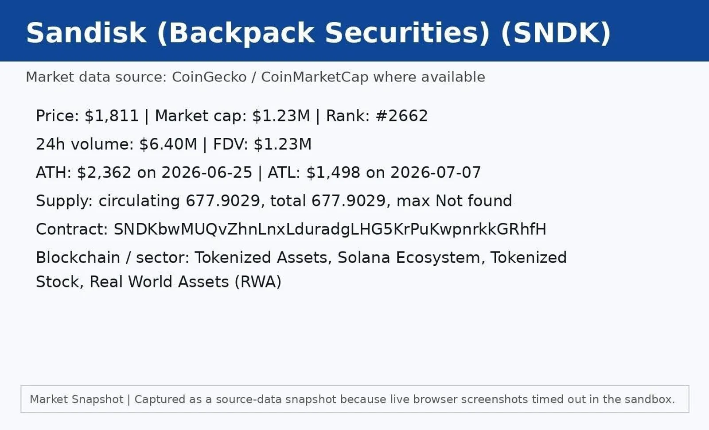
Task: Select the CoinGecko source name
Action: tap(209, 77)
